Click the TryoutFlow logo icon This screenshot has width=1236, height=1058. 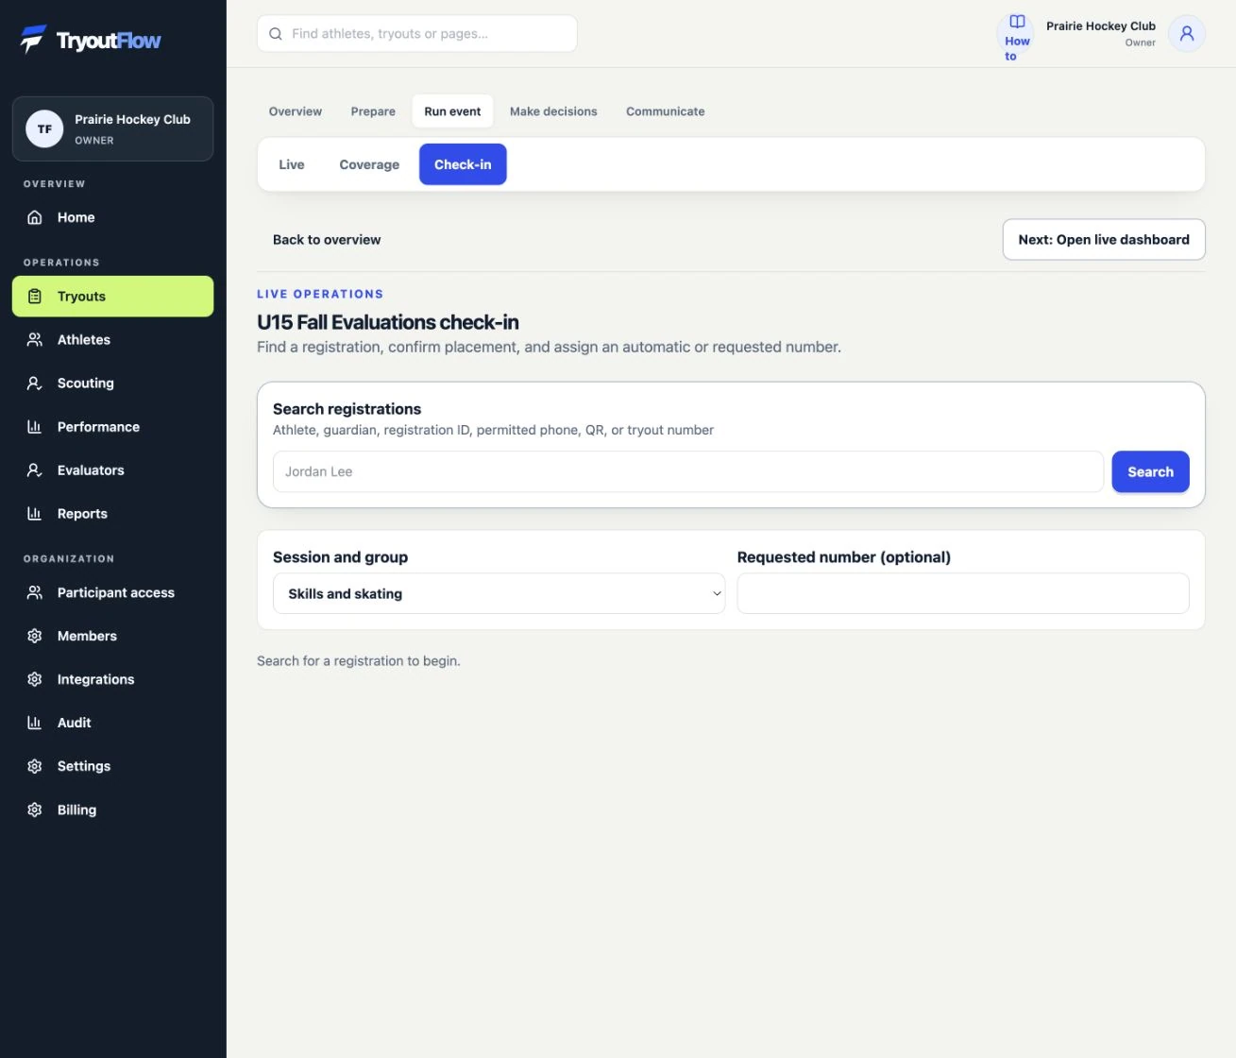coord(33,40)
